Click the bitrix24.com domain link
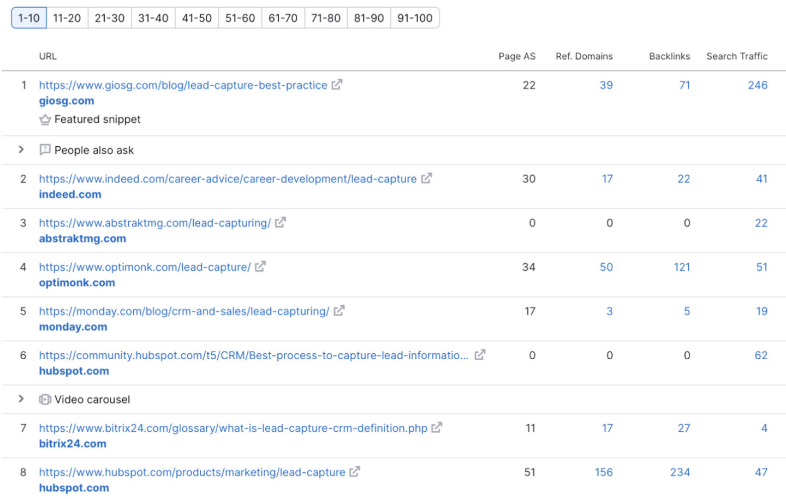786x499 pixels. [x=73, y=444]
